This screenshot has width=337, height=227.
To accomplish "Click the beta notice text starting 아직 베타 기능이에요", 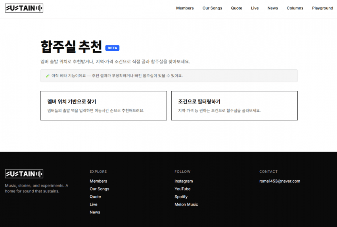I will (x=117, y=76).
